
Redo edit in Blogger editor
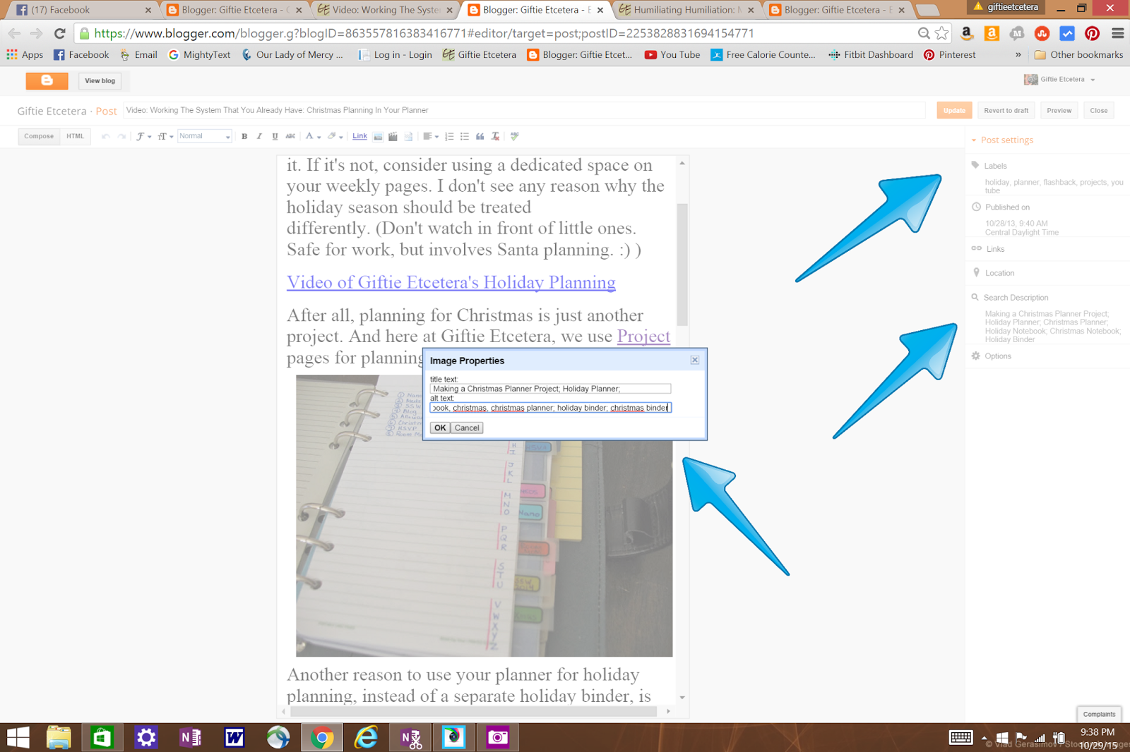click(121, 136)
